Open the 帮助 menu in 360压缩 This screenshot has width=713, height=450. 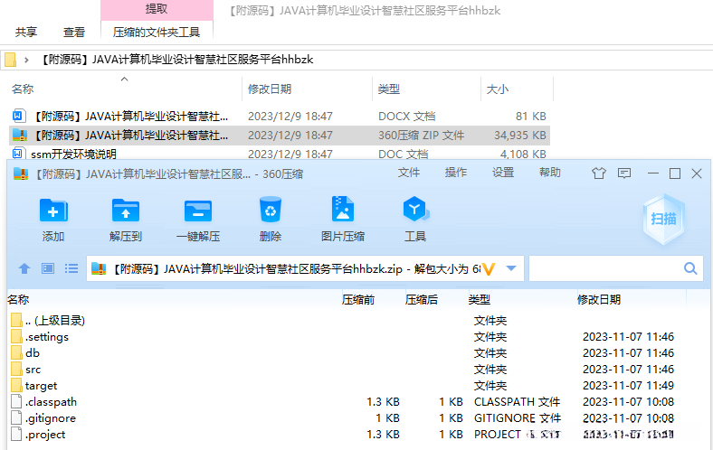(550, 173)
